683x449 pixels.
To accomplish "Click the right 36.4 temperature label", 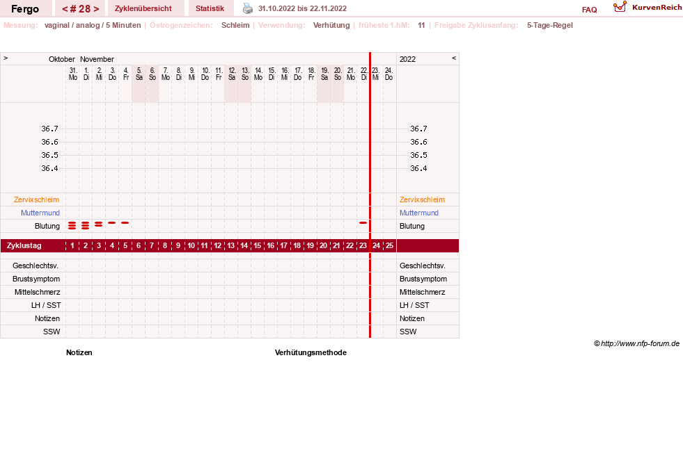I will click(x=418, y=168).
